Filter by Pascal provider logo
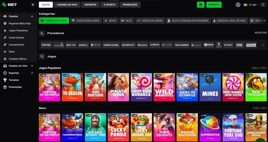 [155, 45]
